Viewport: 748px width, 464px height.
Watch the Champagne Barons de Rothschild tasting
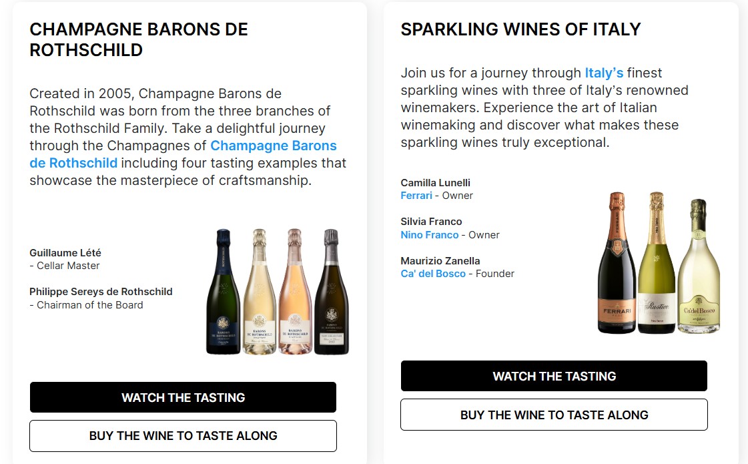[183, 397]
